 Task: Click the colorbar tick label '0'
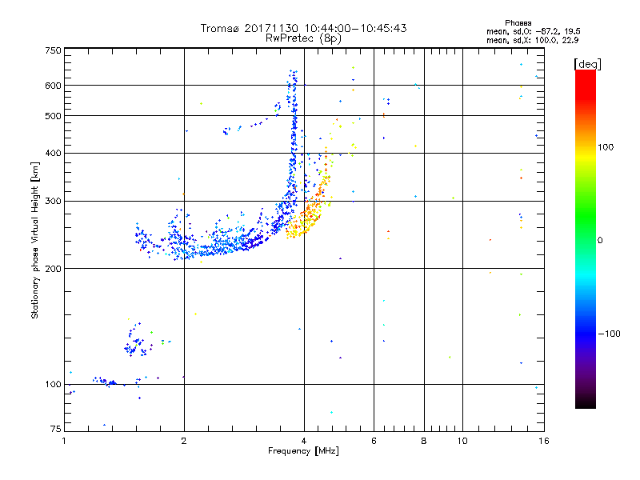point(600,241)
